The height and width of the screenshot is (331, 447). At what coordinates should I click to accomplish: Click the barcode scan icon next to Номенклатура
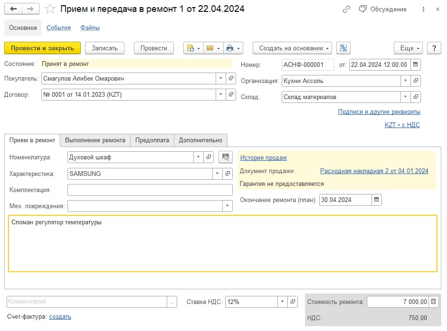coord(226,157)
